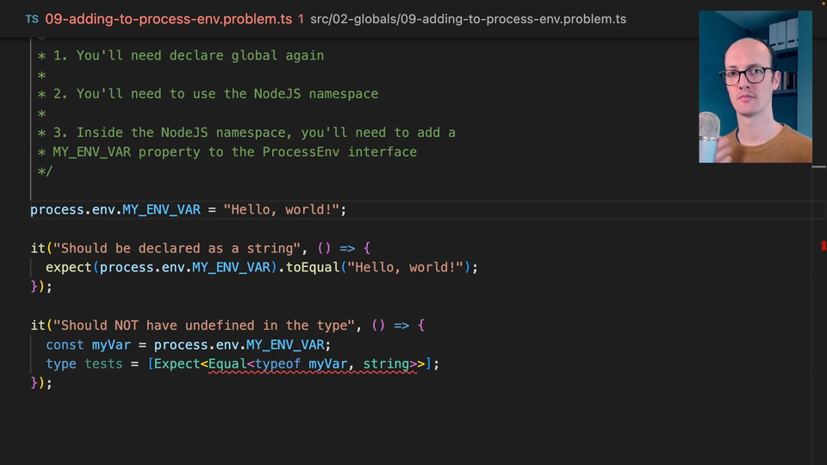This screenshot has width=827, height=465.
Task: Place cursor on the "Hello, world!" assignment string
Action: pos(284,210)
